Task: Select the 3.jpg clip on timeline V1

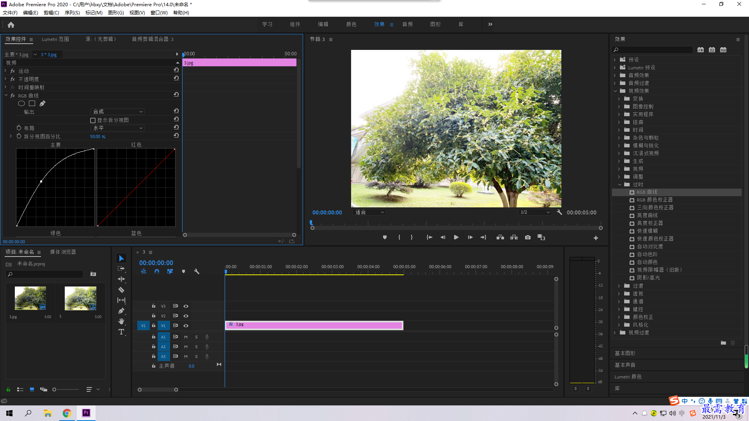Action: (x=314, y=325)
